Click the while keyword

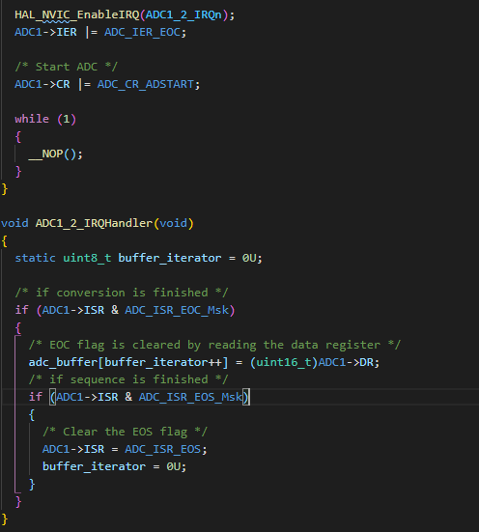(x=32, y=119)
